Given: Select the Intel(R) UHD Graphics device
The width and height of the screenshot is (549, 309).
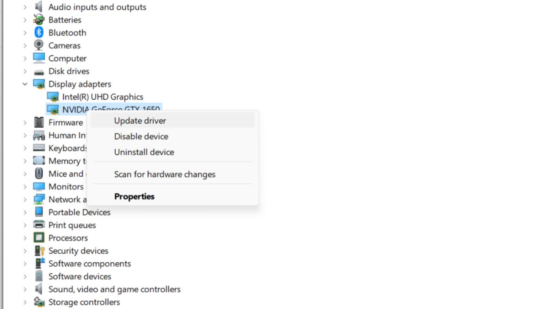Looking at the screenshot, I should click(102, 97).
